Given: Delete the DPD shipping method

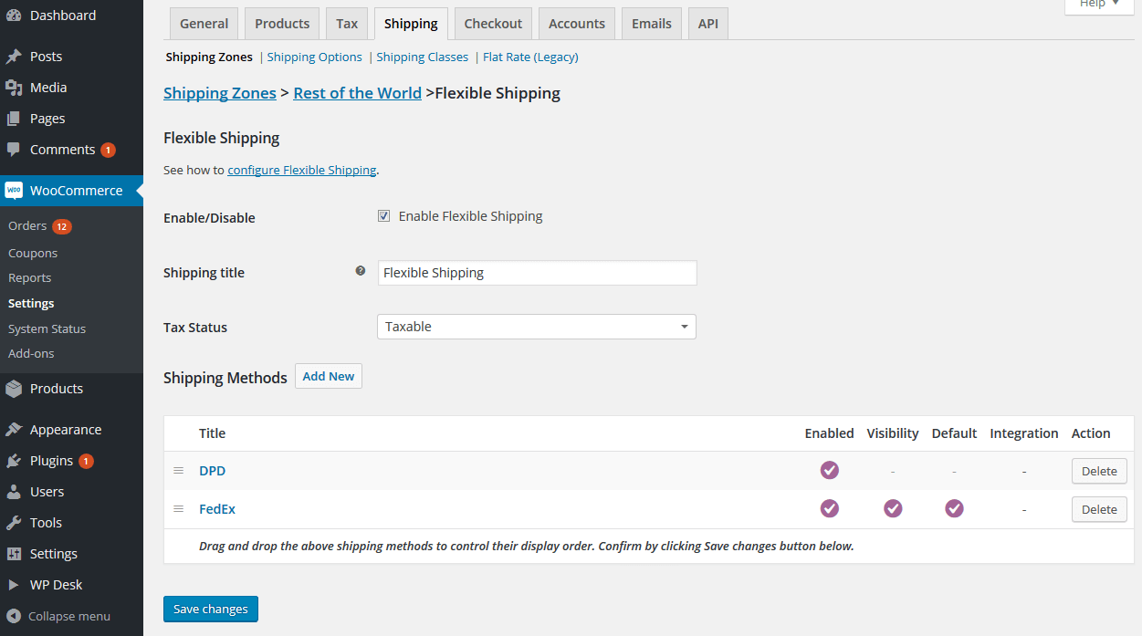Looking at the screenshot, I should (x=1099, y=471).
